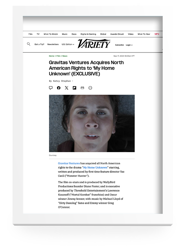
Task: Expand author Katcy Stephan chevron
Action: tap(72, 81)
